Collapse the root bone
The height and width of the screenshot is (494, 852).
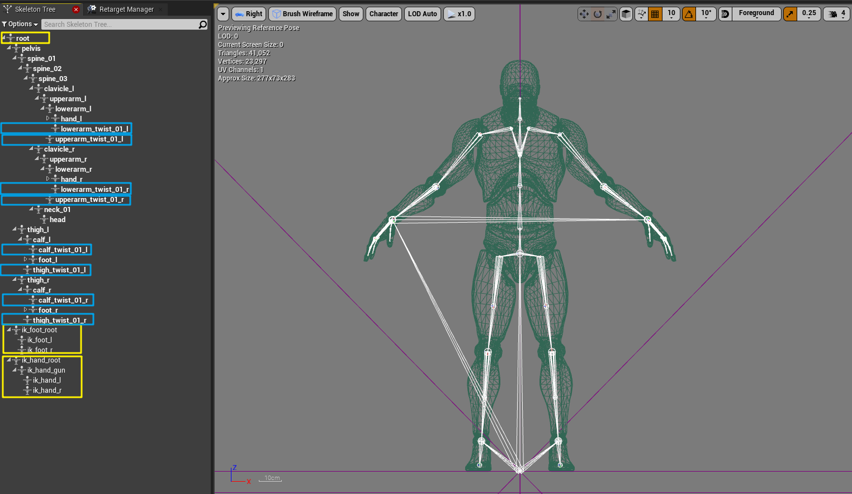click(3, 38)
